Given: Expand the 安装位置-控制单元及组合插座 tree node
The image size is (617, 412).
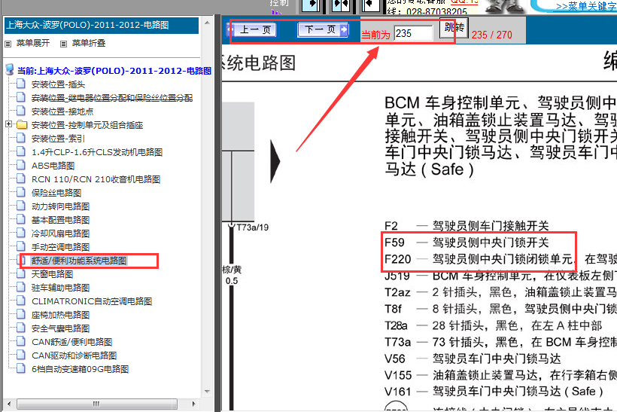Looking at the screenshot, I should (9, 124).
